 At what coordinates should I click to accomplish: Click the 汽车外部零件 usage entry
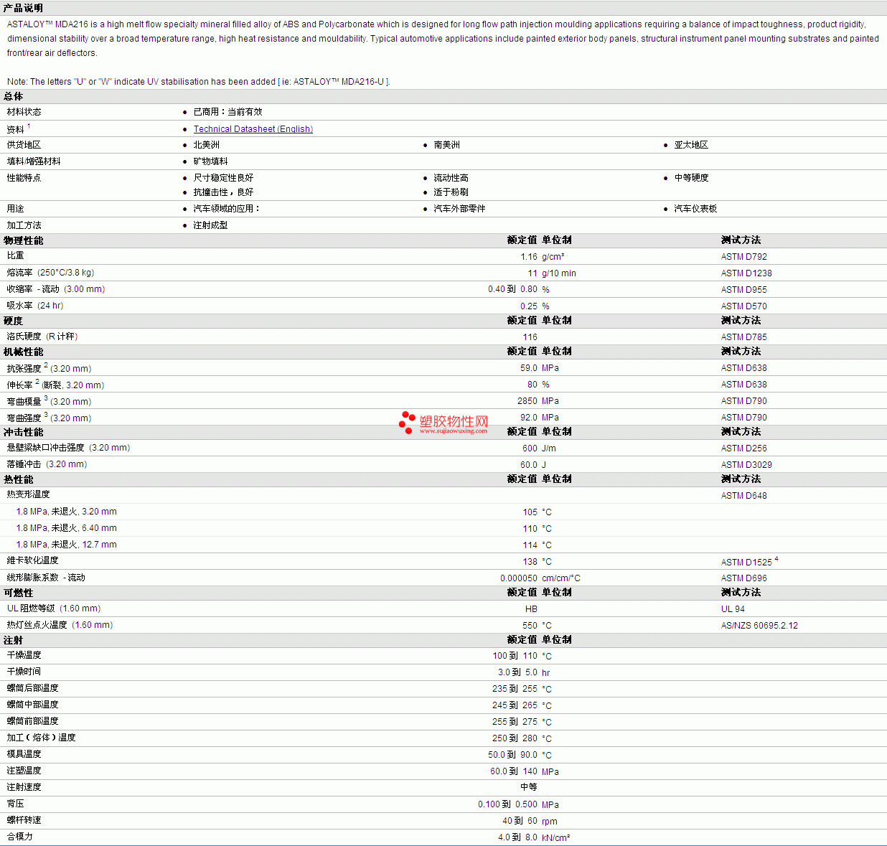pyautogui.click(x=460, y=209)
